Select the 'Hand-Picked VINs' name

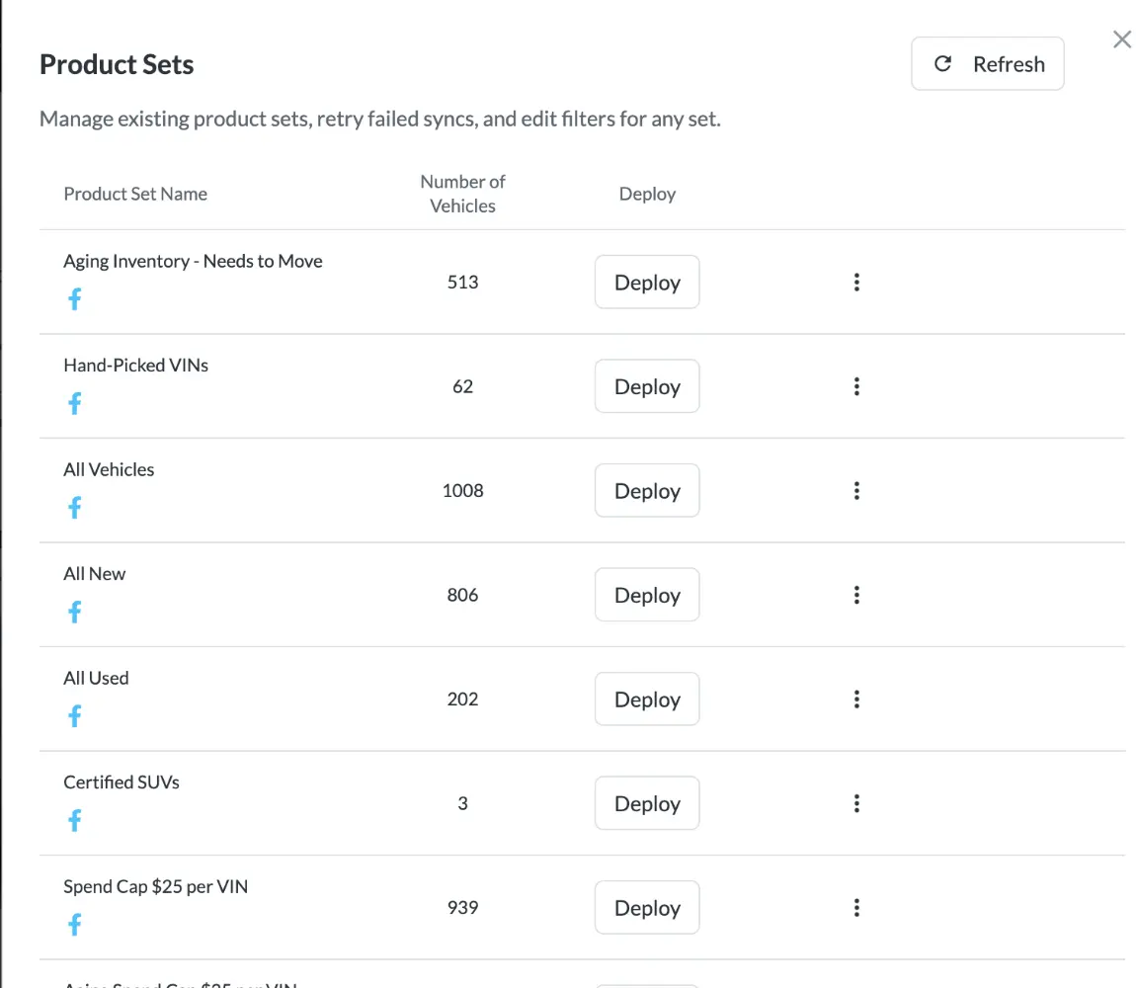(136, 366)
